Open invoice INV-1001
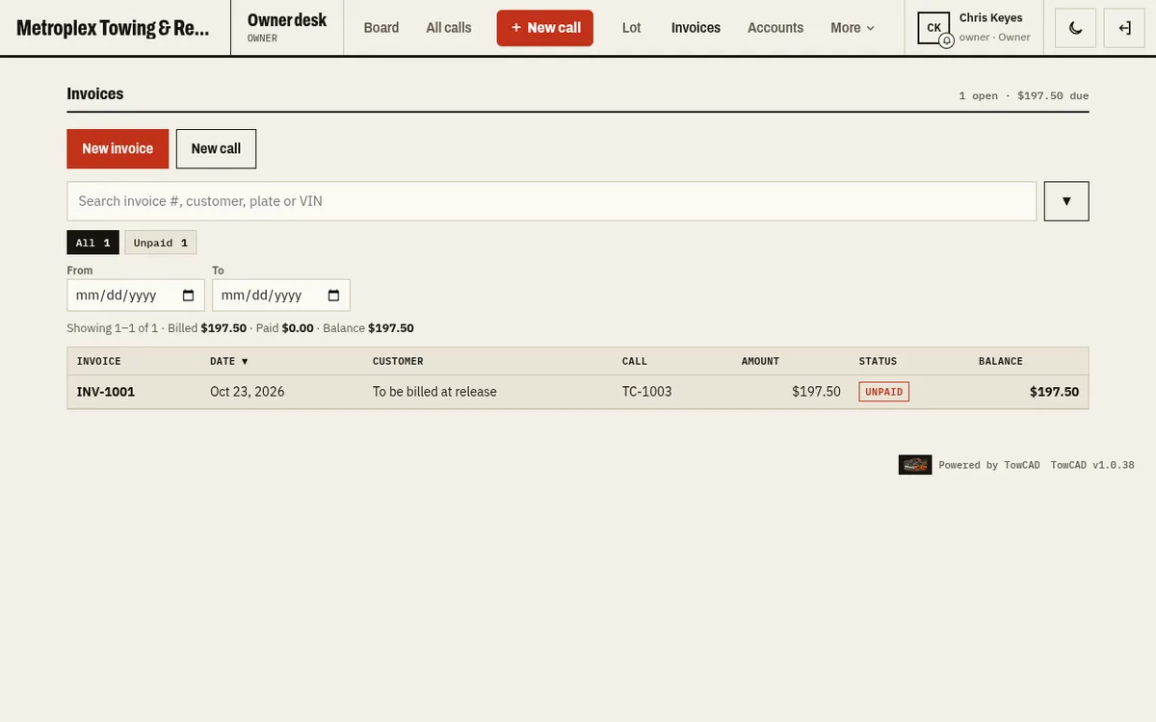The width and height of the screenshot is (1156, 722). (x=106, y=392)
